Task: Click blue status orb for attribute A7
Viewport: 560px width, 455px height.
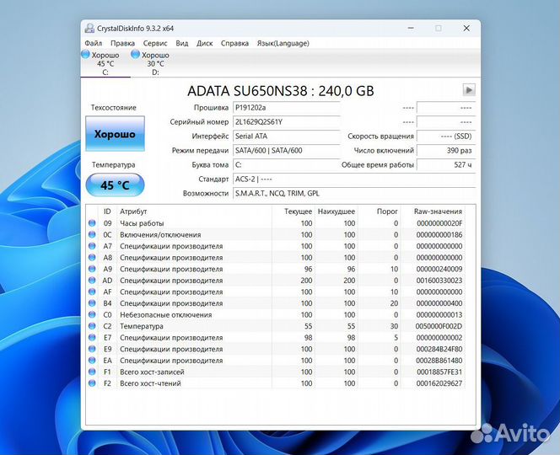Action: 92,246
